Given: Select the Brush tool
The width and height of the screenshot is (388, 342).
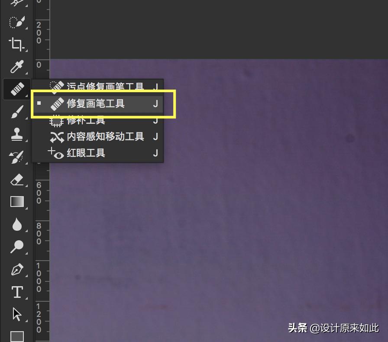Looking at the screenshot, I should 16,112.
